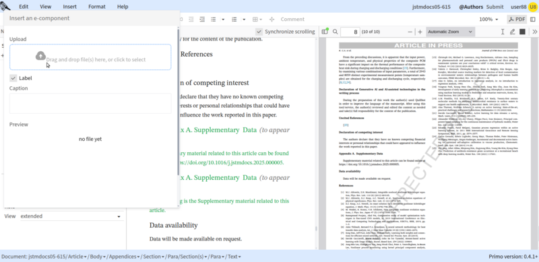Click the decrease indent toolbar icon
Viewport: 539px width, 262px height.
point(191,20)
